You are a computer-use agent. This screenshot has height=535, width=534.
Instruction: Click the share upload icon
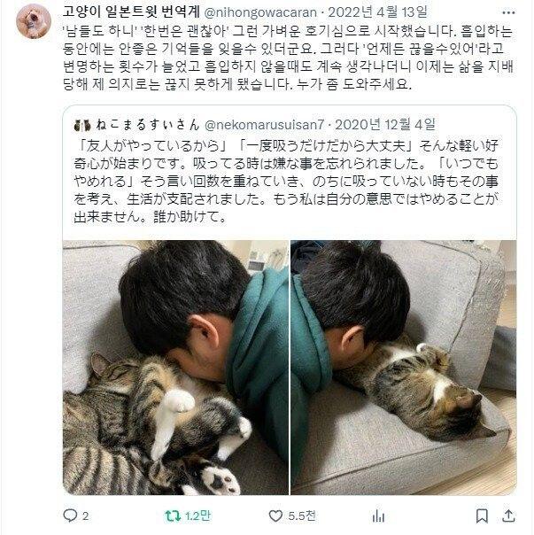click(508, 516)
